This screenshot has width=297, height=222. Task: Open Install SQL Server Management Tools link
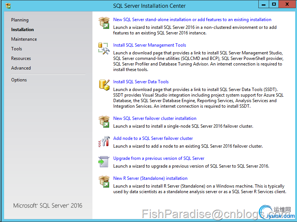tap(150, 45)
